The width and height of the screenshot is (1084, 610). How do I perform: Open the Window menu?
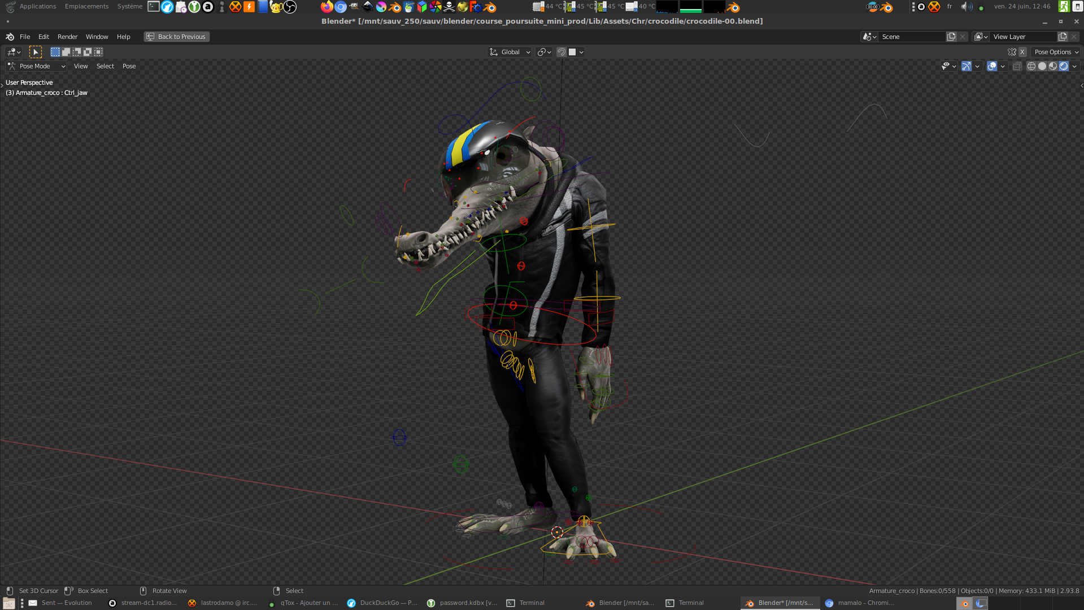click(97, 37)
